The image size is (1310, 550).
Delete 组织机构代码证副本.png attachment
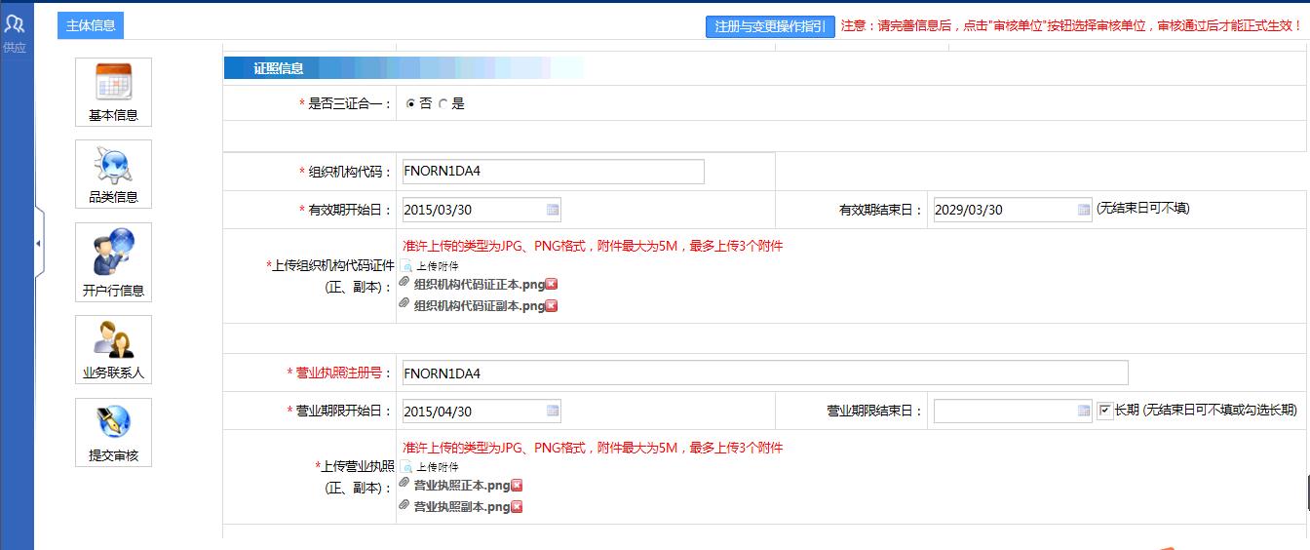pos(552,305)
